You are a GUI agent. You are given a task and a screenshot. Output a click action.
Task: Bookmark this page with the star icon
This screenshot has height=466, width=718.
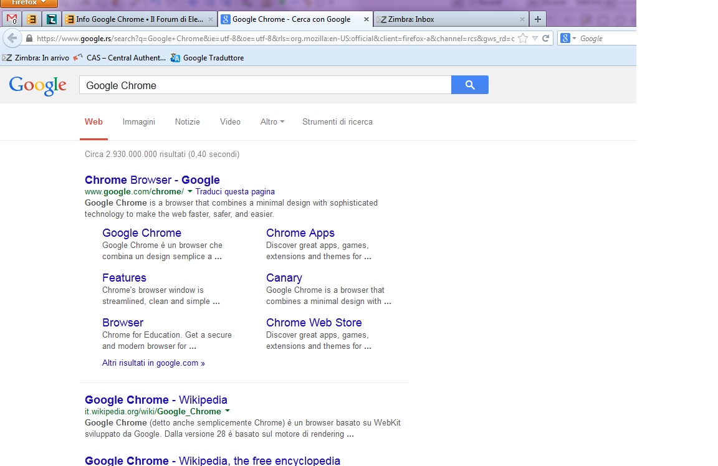(x=524, y=39)
